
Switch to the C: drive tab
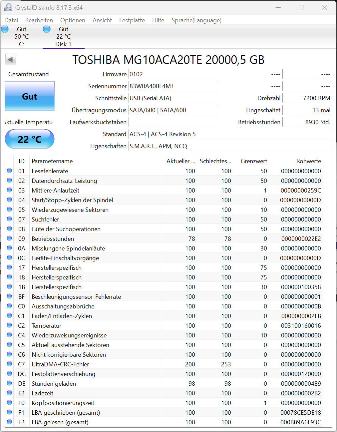click(x=21, y=37)
